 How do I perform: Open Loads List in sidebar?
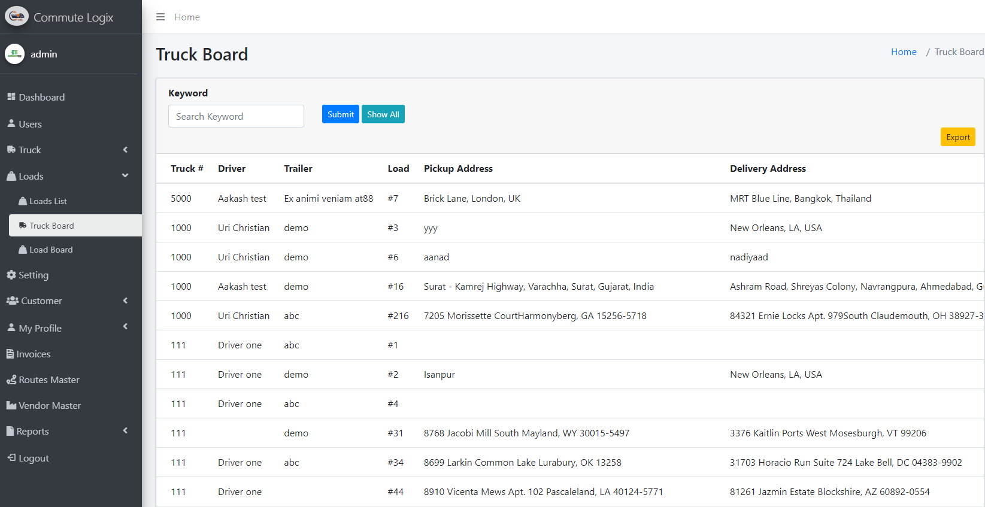pyautogui.click(x=48, y=201)
